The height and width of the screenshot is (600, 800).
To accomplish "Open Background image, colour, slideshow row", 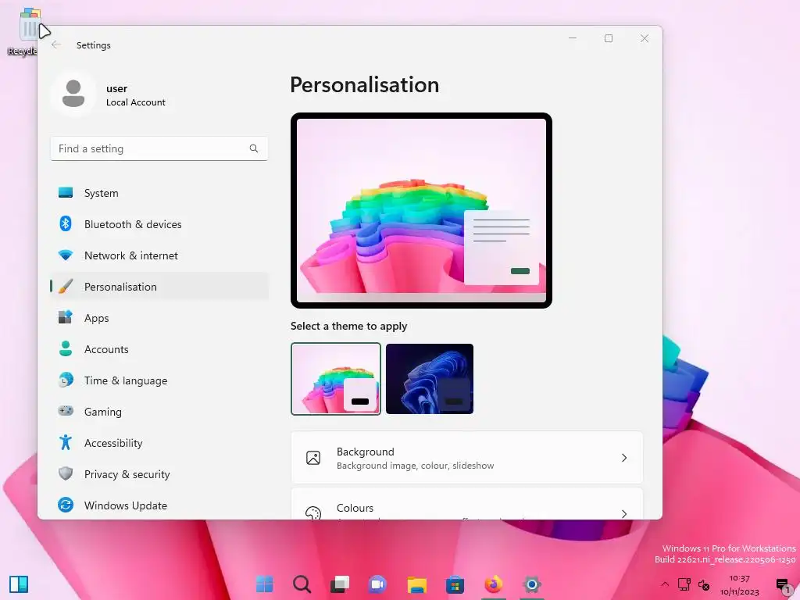I will tap(467, 458).
